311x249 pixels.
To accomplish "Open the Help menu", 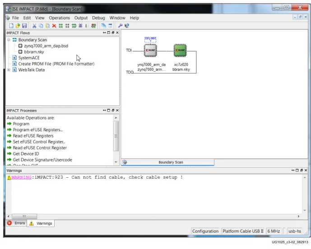I will tap(134, 18).
